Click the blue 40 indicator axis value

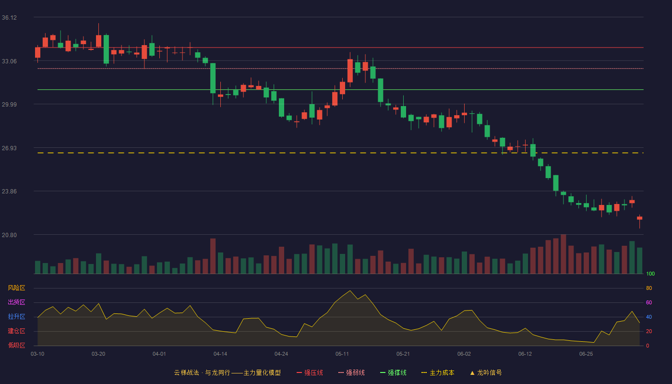click(x=649, y=317)
